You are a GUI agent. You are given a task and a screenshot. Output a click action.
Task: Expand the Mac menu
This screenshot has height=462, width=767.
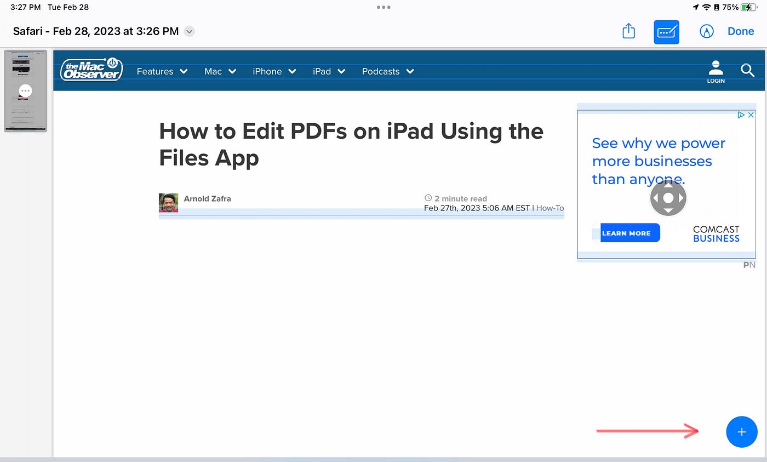(x=220, y=71)
